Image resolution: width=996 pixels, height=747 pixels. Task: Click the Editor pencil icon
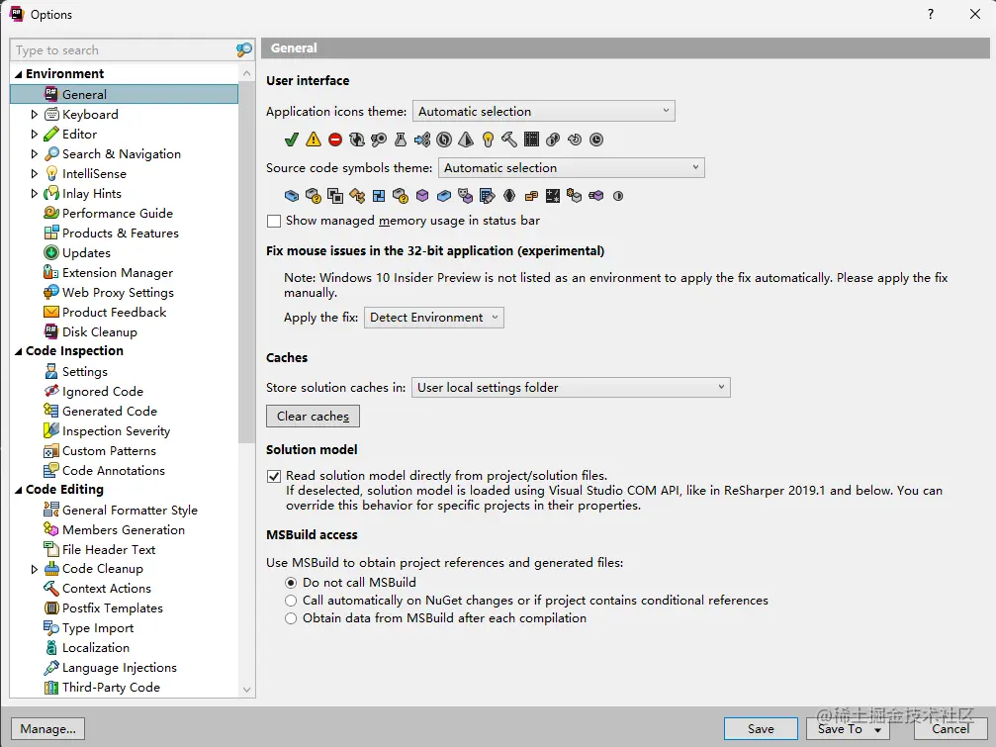[x=51, y=134]
